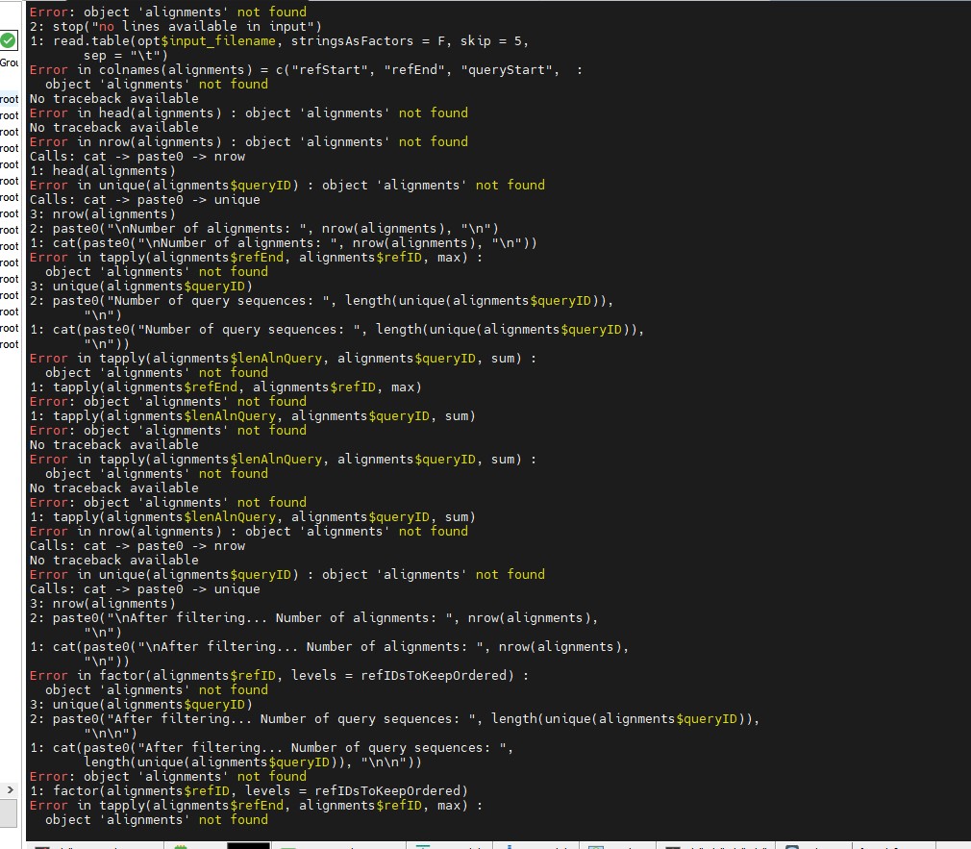The height and width of the screenshot is (849, 971).
Task: Click the line '1: read.table(opt$input_filename, stringsAsFactors = F'
Action: 280,41
